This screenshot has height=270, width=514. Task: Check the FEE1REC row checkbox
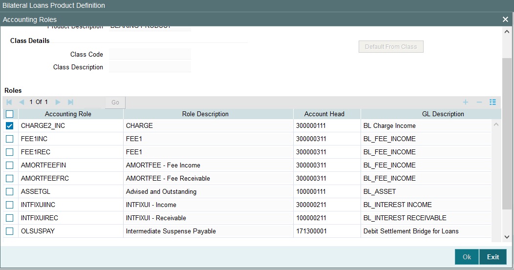(9, 152)
